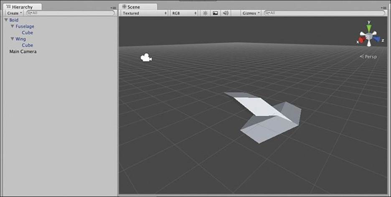Select the Hierarchy tab

click(22, 7)
